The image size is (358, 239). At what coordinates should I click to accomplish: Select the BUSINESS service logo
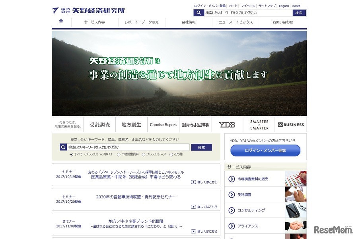click(x=291, y=125)
